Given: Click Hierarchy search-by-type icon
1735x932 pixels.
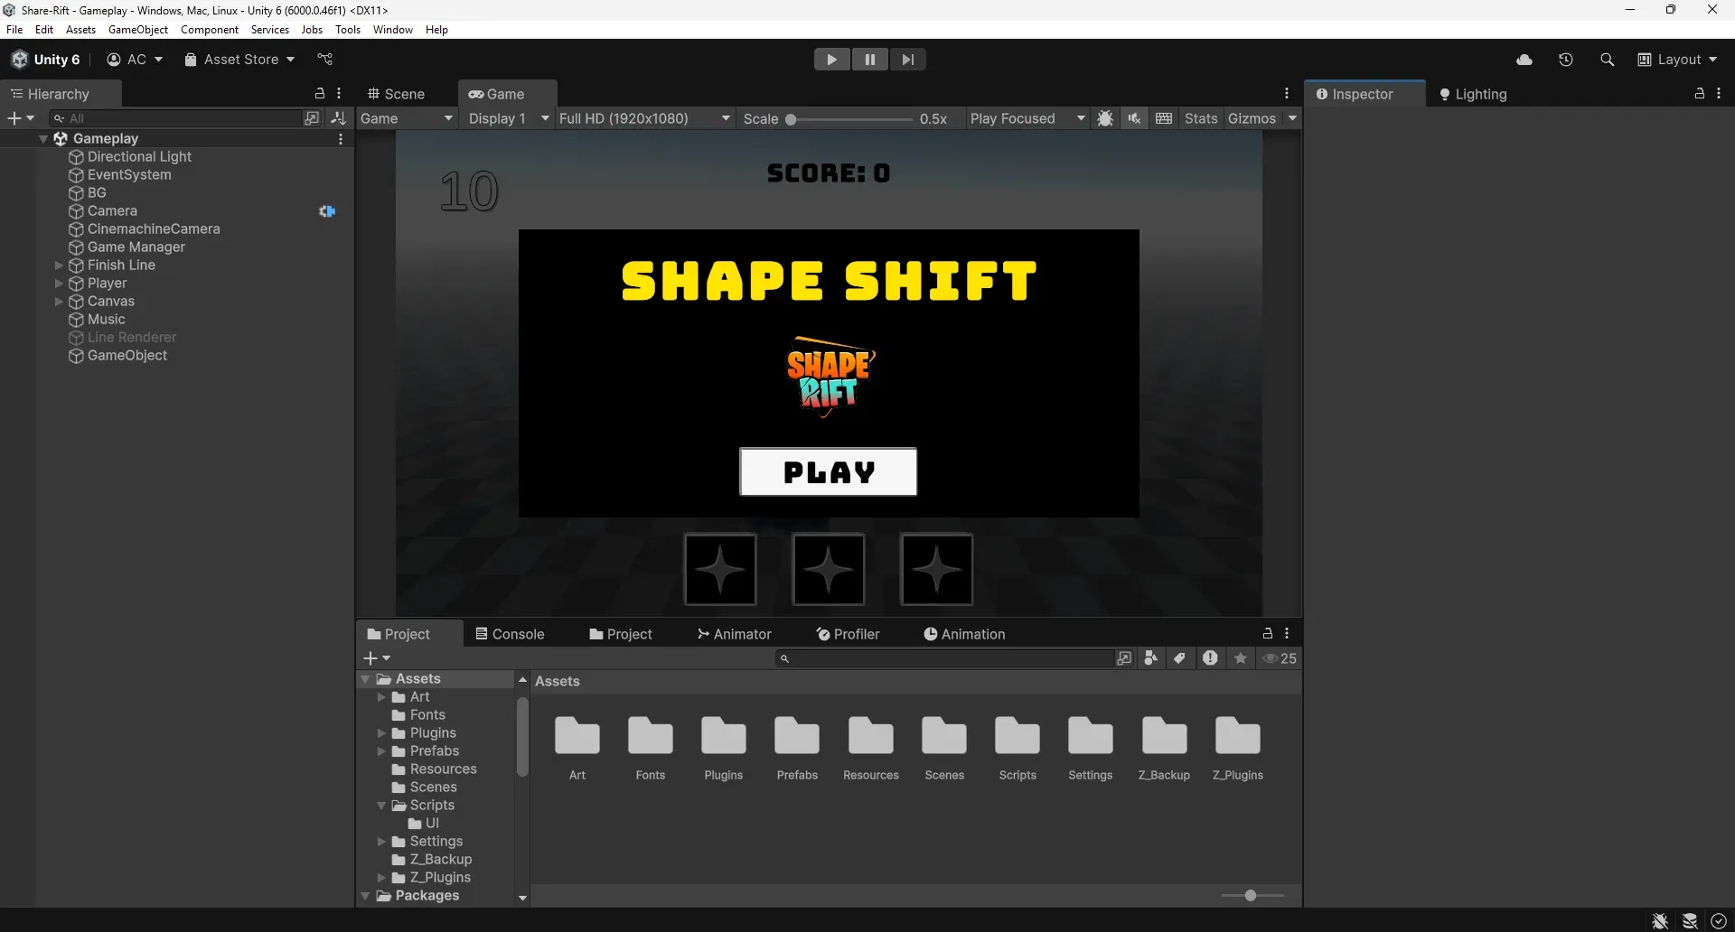Looking at the screenshot, I should [x=312, y=118].
